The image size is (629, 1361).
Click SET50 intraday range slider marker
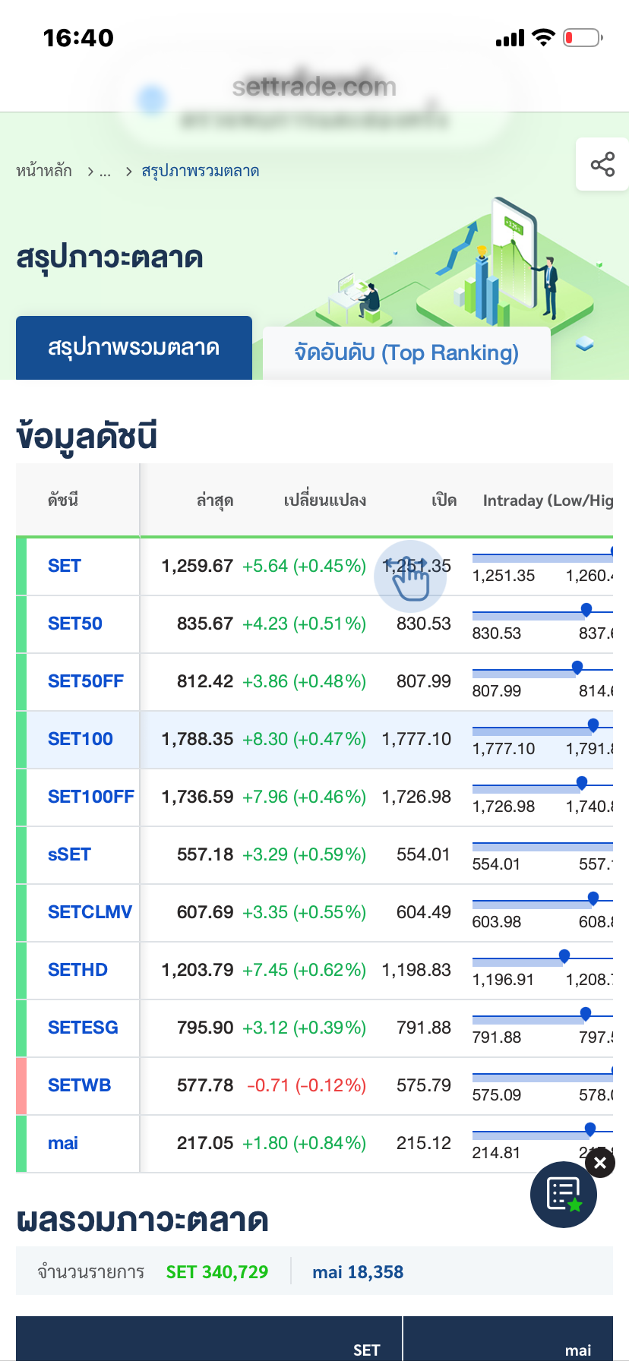[586, 609]
